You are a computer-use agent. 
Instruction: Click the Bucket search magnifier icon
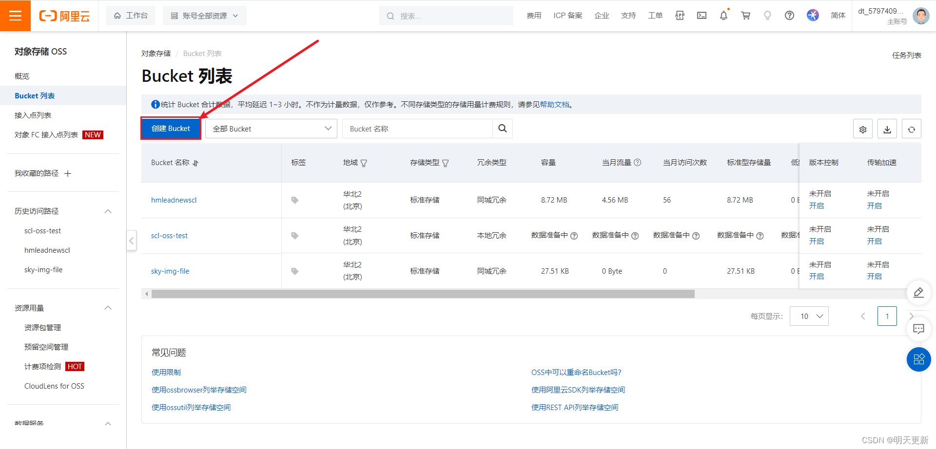[503, 129]
